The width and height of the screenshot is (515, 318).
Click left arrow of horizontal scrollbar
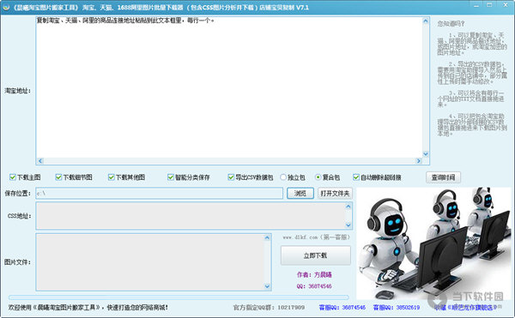pos(40,161)
